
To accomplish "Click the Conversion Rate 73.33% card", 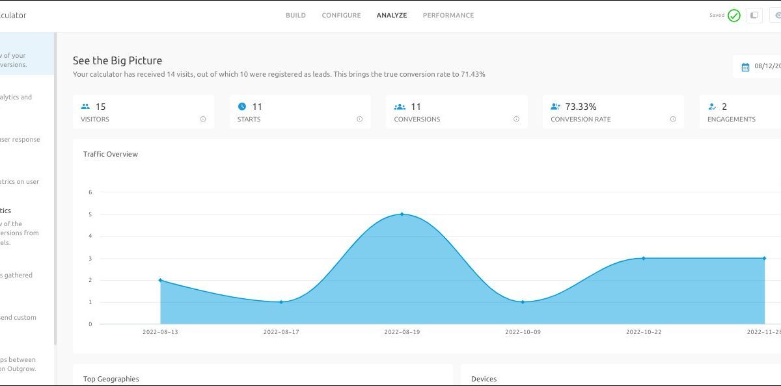I will tap(612, 112).
